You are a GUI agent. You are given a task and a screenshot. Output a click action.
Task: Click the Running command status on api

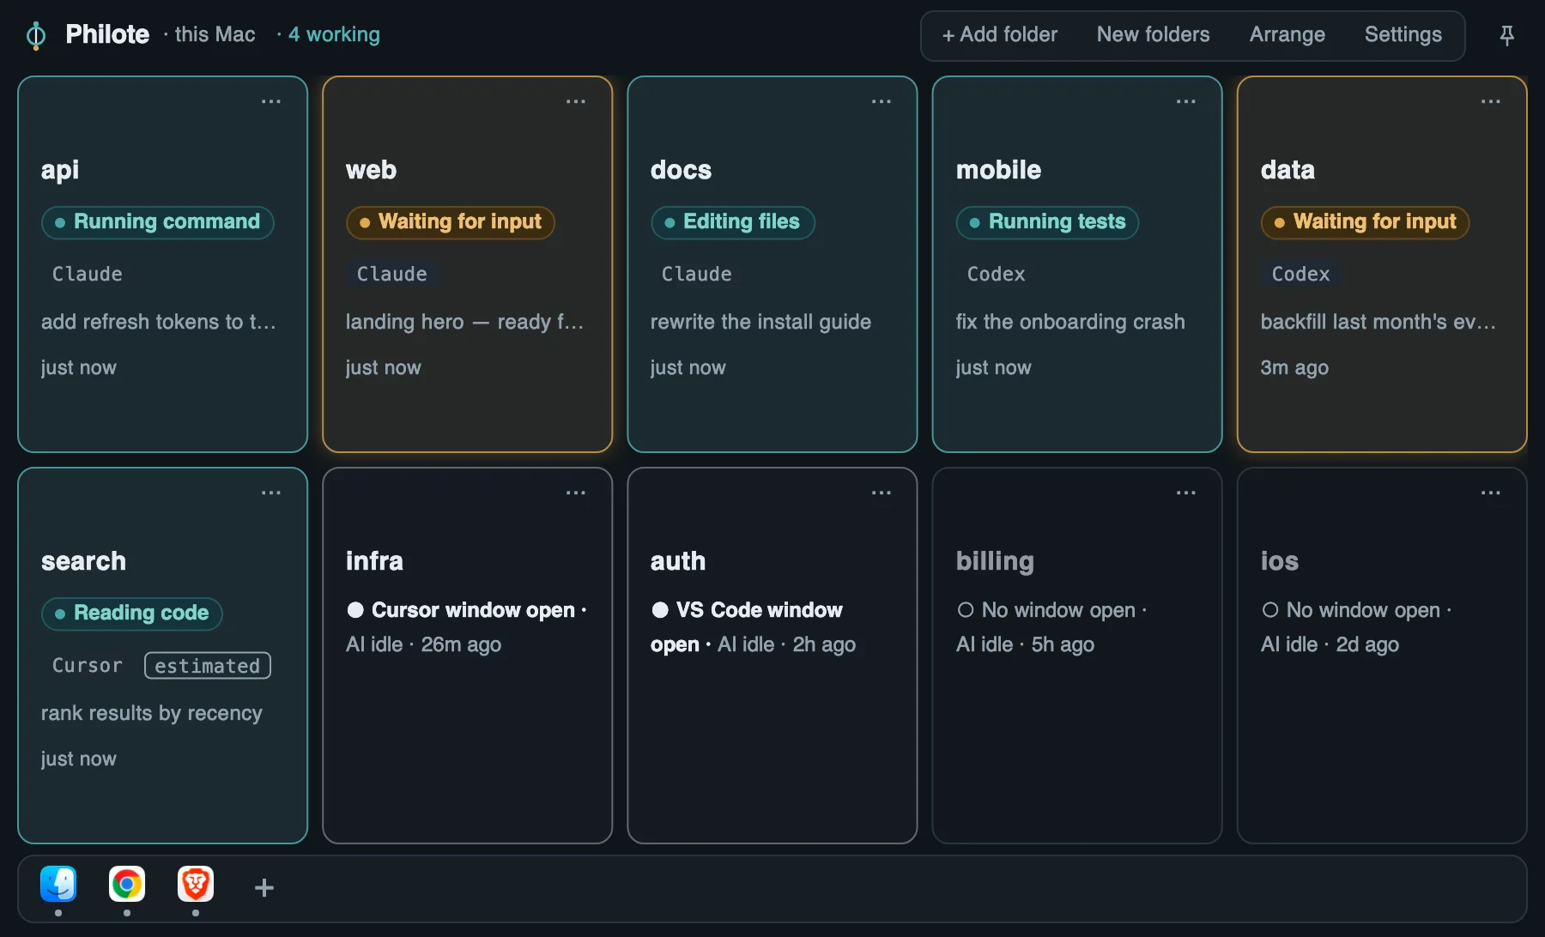[x=158, y=222]
